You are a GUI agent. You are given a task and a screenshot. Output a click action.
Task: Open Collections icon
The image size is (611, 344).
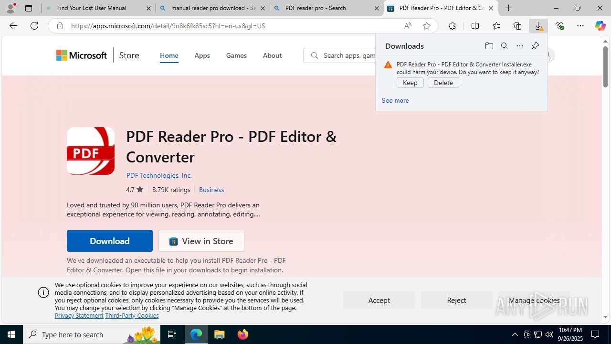pos(517,26)
